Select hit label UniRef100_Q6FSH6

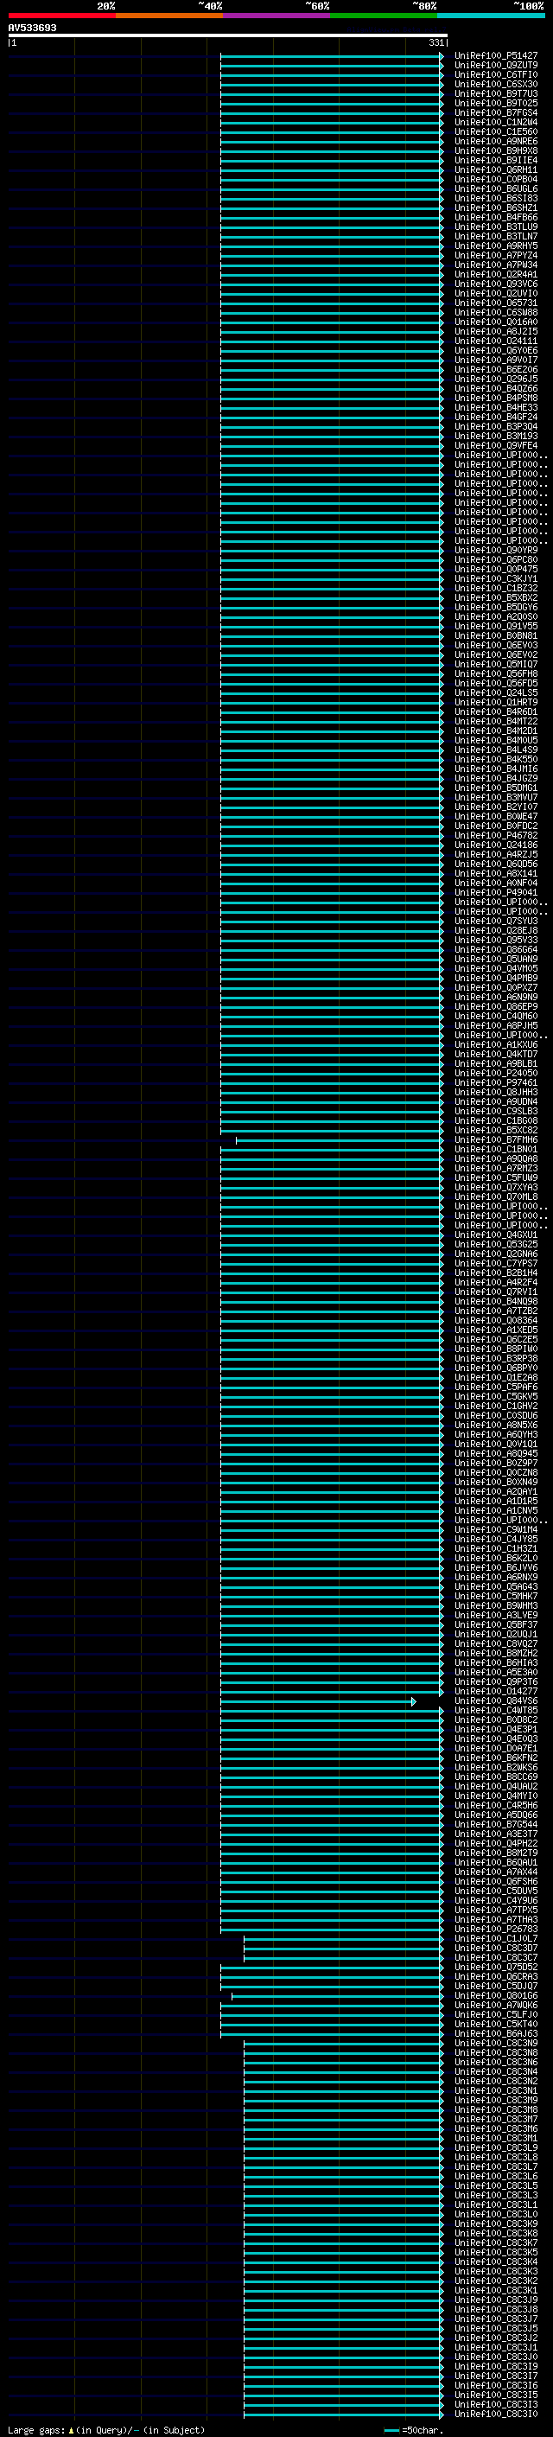coord(496,1882)
